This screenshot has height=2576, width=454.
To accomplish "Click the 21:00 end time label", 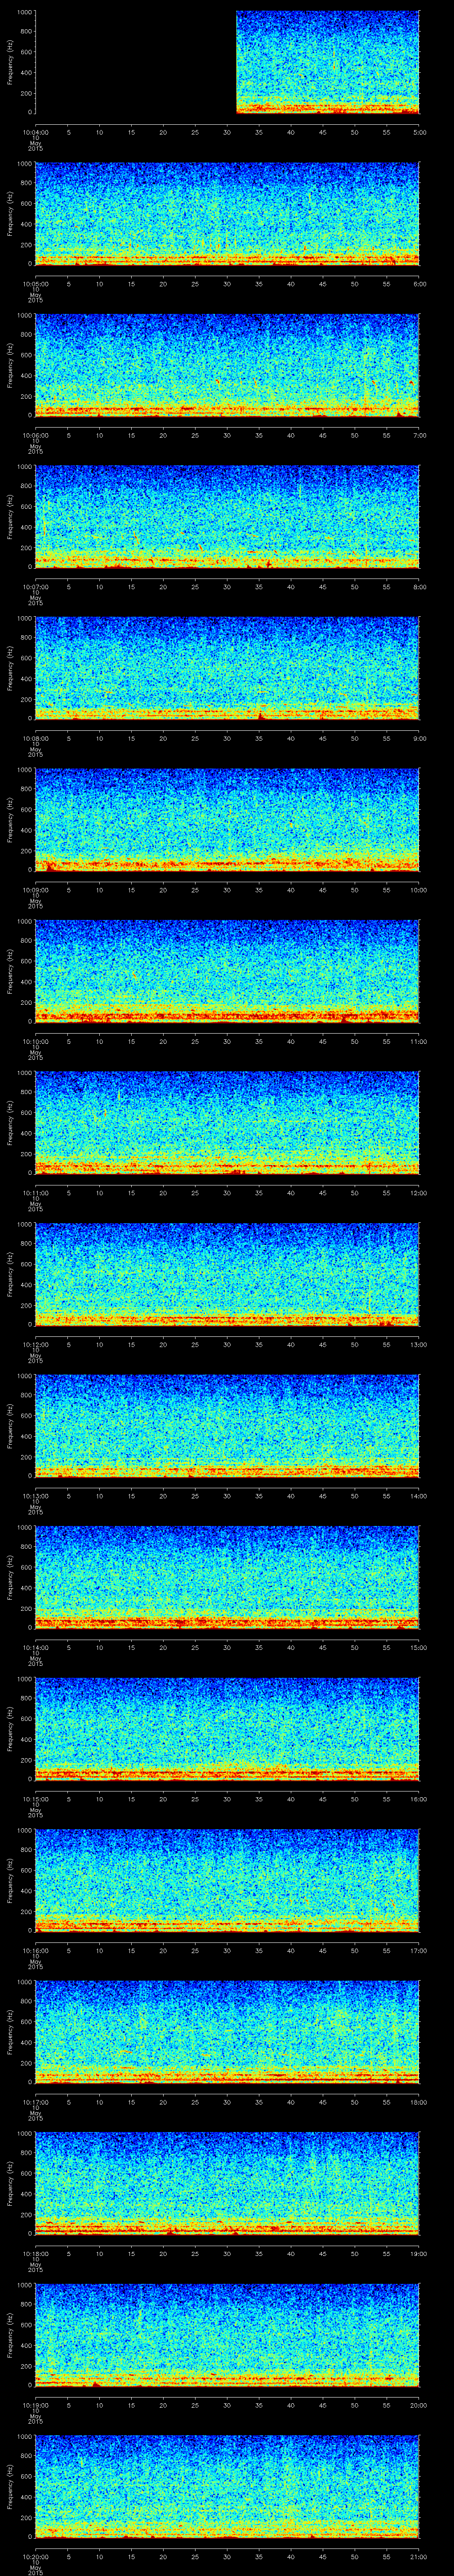I will coord(419,2556).
